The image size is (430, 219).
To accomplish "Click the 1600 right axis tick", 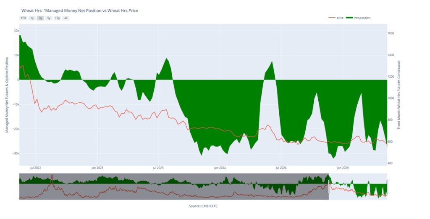I will click(391, 34).
